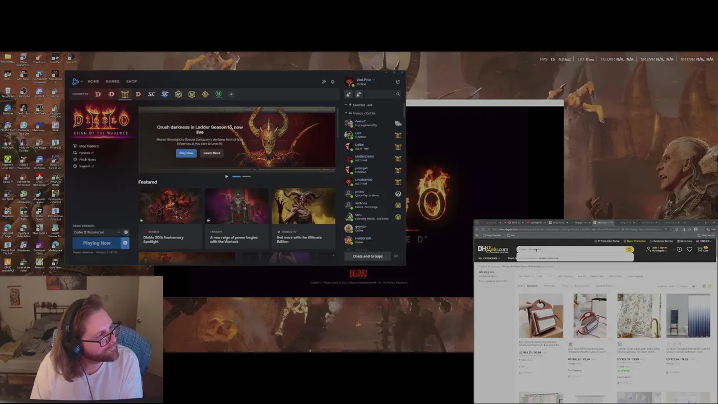Screen dimensions: 718x404
Task: Open the OBS Studio desktop shortcut
Action: [24, 92]
